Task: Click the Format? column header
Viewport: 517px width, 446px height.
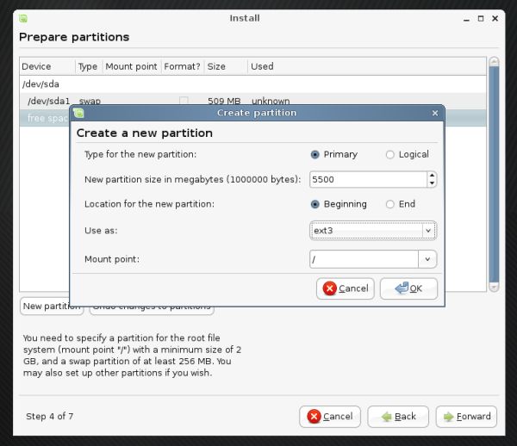Action: click(x=183, y=66)
